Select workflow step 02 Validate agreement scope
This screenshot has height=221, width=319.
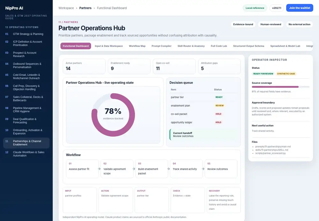(117, 168)
